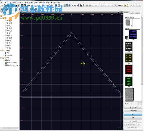This screenshot has width=144, height=131.
Task: Click first blue block icon after Blocks label
Action: click(78, 5)
